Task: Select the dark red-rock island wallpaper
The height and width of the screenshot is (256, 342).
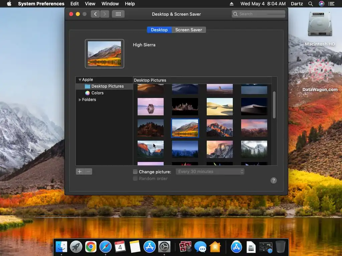Action: point(151,128)
